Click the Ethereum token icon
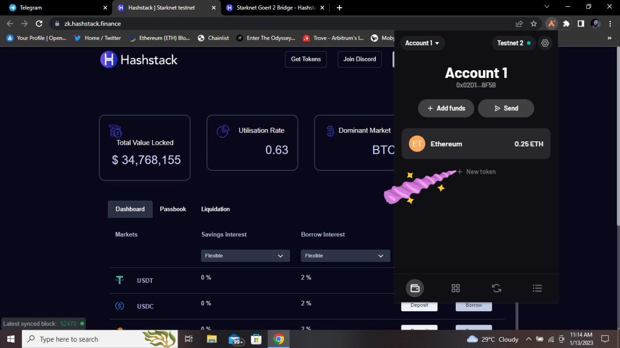This screenshot has width=620, height=348. 417,144
